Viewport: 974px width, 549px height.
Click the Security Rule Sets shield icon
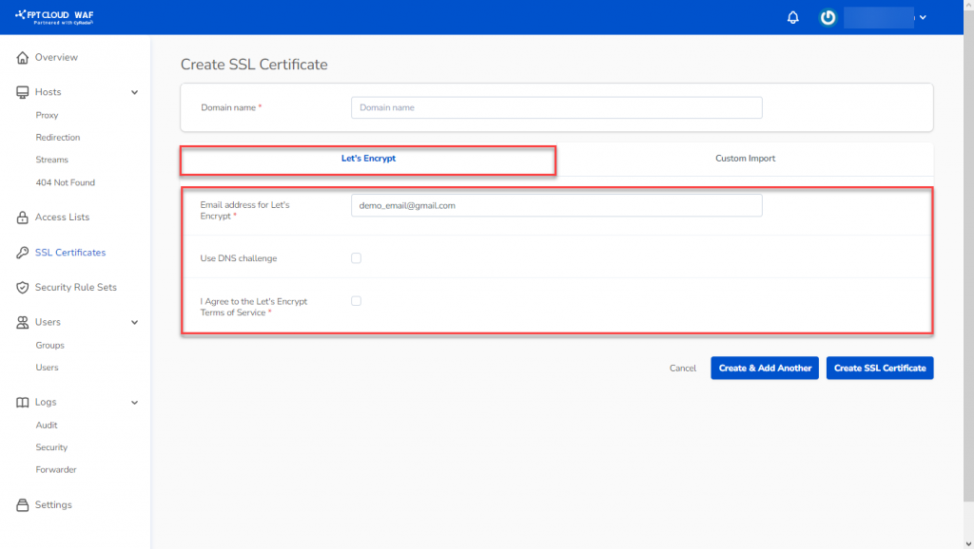pos(23,288)
